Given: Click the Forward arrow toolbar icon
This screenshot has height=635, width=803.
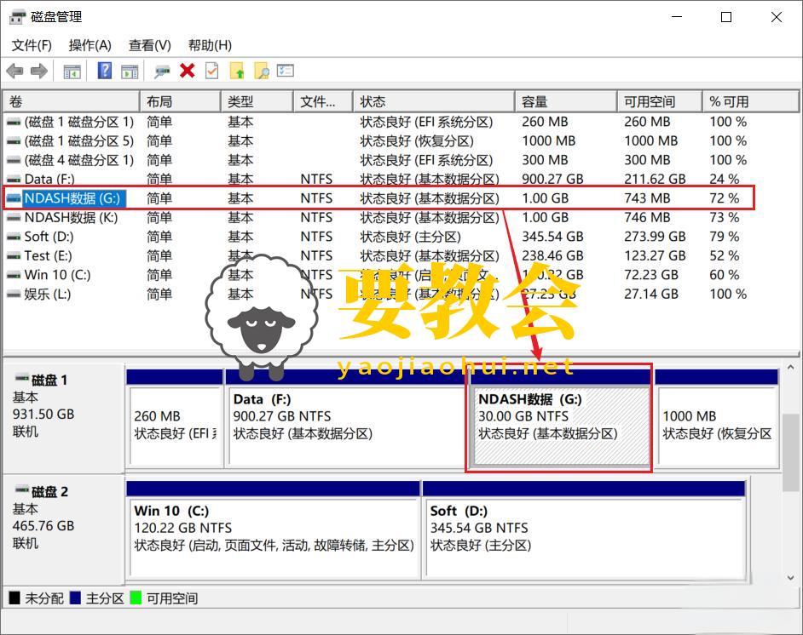Looking at the screenshot, I should point(39,71).
